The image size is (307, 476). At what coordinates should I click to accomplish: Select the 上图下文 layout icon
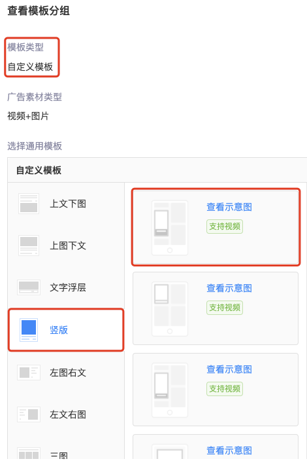click(x=29, y=246)
